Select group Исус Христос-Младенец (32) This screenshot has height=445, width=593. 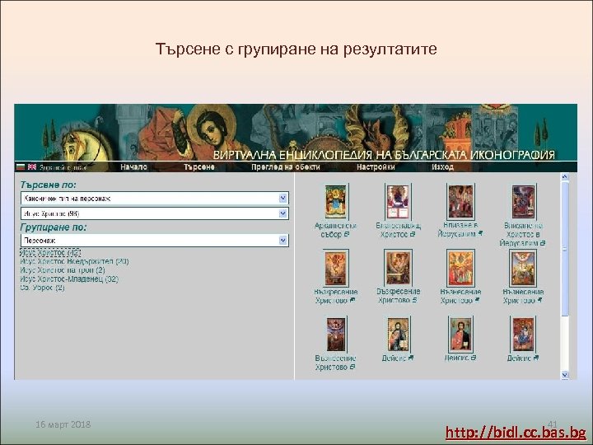(x=69, y=279)
